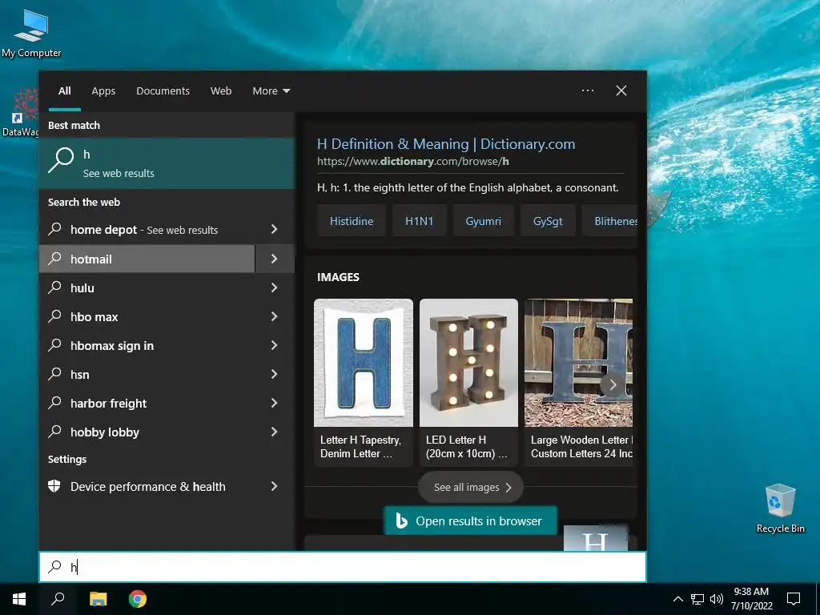Close the search panel with X
This screenshot has height=615, width=820.
coord(621,90)
